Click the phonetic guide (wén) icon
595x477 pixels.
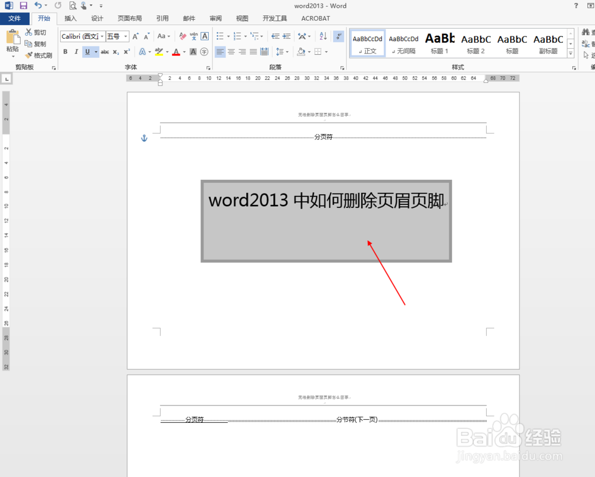tap(193, 36)
